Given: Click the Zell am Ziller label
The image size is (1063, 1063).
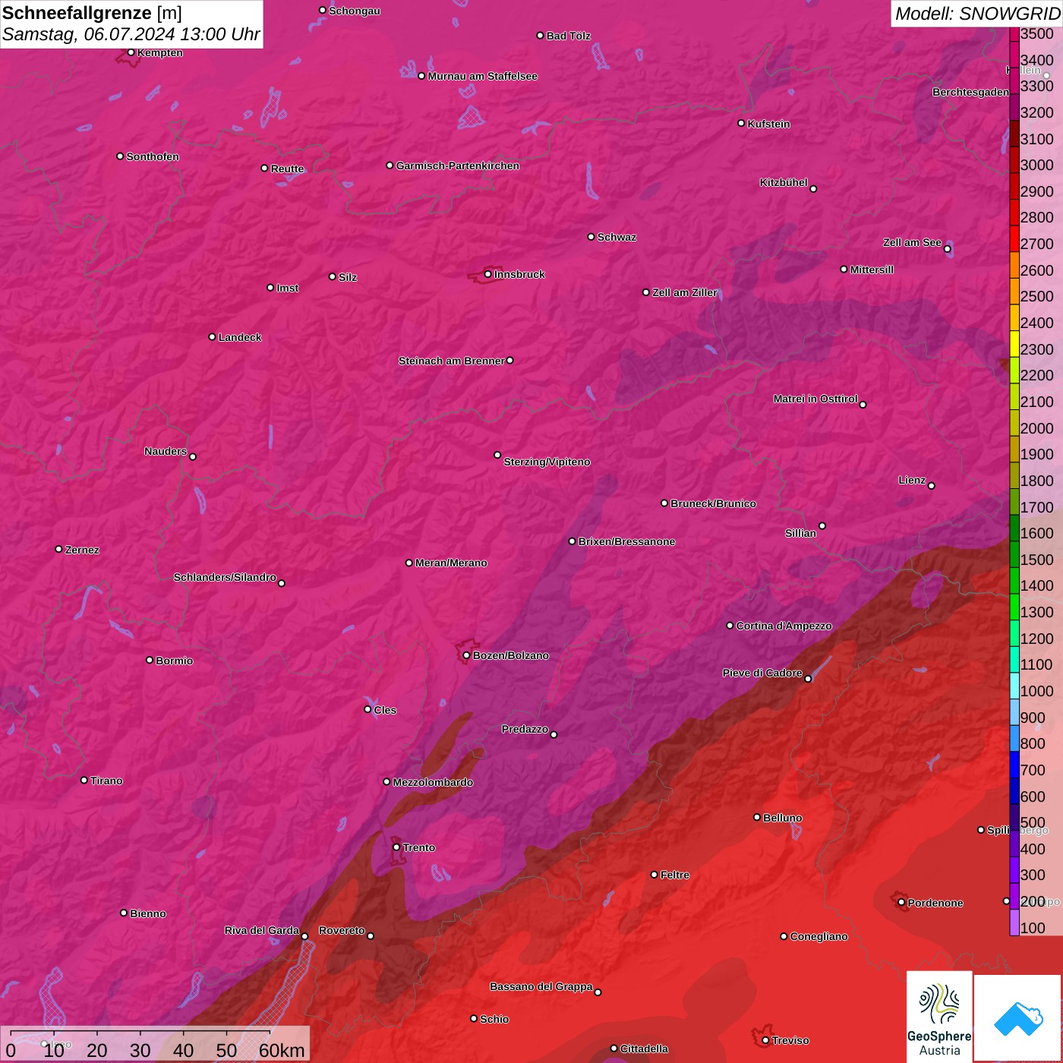Looking at the screenshot, I should point(685,292).
